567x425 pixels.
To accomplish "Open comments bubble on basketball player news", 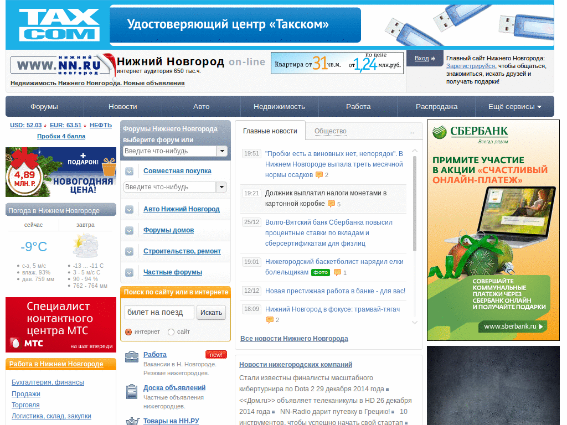I will pyautogui.click(x=337, y=272).
